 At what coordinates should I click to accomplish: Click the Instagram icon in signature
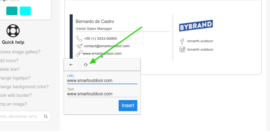pos(182,50)
